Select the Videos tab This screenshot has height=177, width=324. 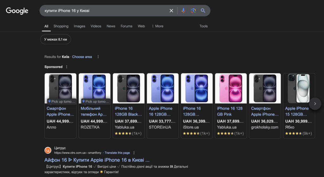point(96,26)
